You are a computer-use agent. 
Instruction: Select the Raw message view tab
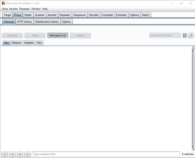(6, 43)
